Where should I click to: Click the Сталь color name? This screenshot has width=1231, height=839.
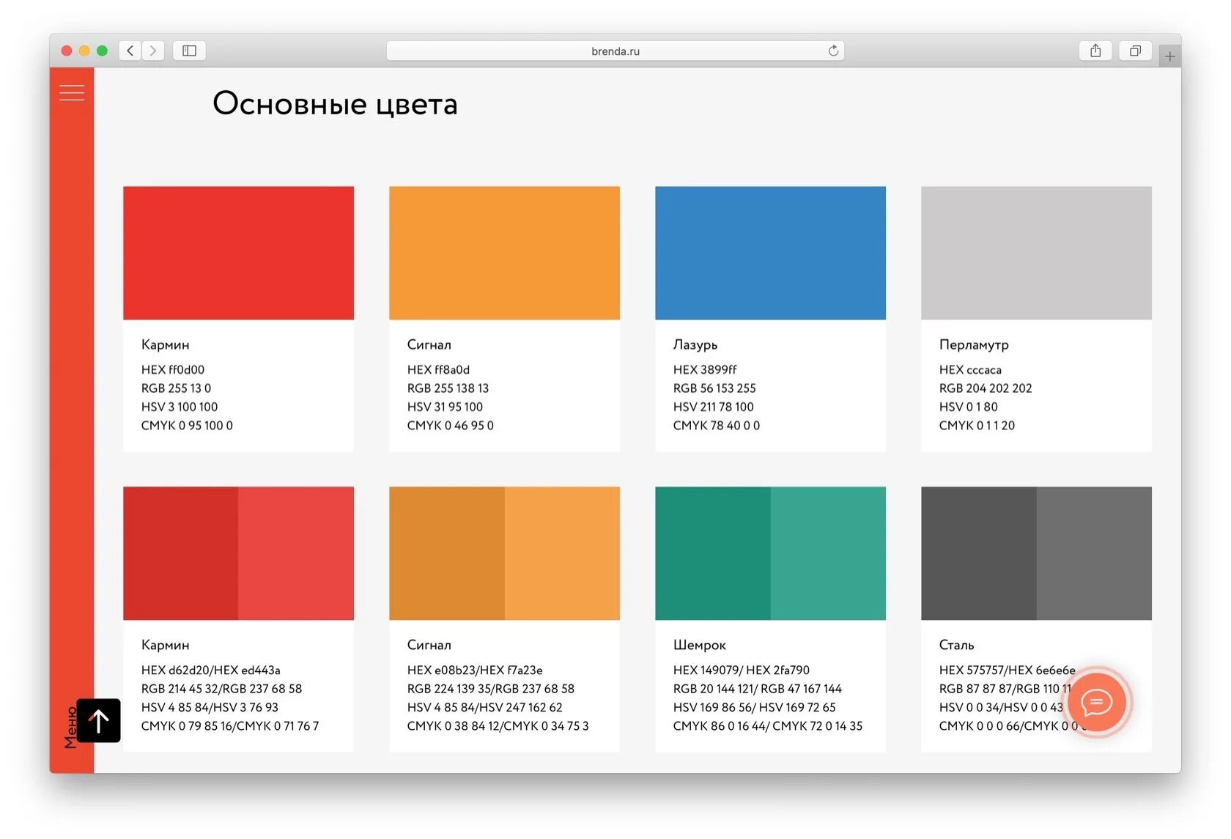click(x=956, y=645)
